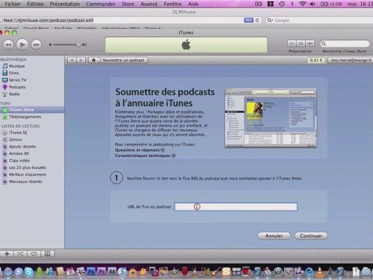Open the volume menu bar icon
Viewport: 373px width, 280px height.
point(312,4)
